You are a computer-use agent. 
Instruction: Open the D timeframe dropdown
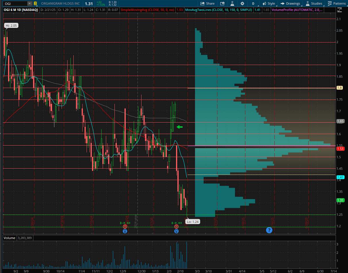[253, 3]
